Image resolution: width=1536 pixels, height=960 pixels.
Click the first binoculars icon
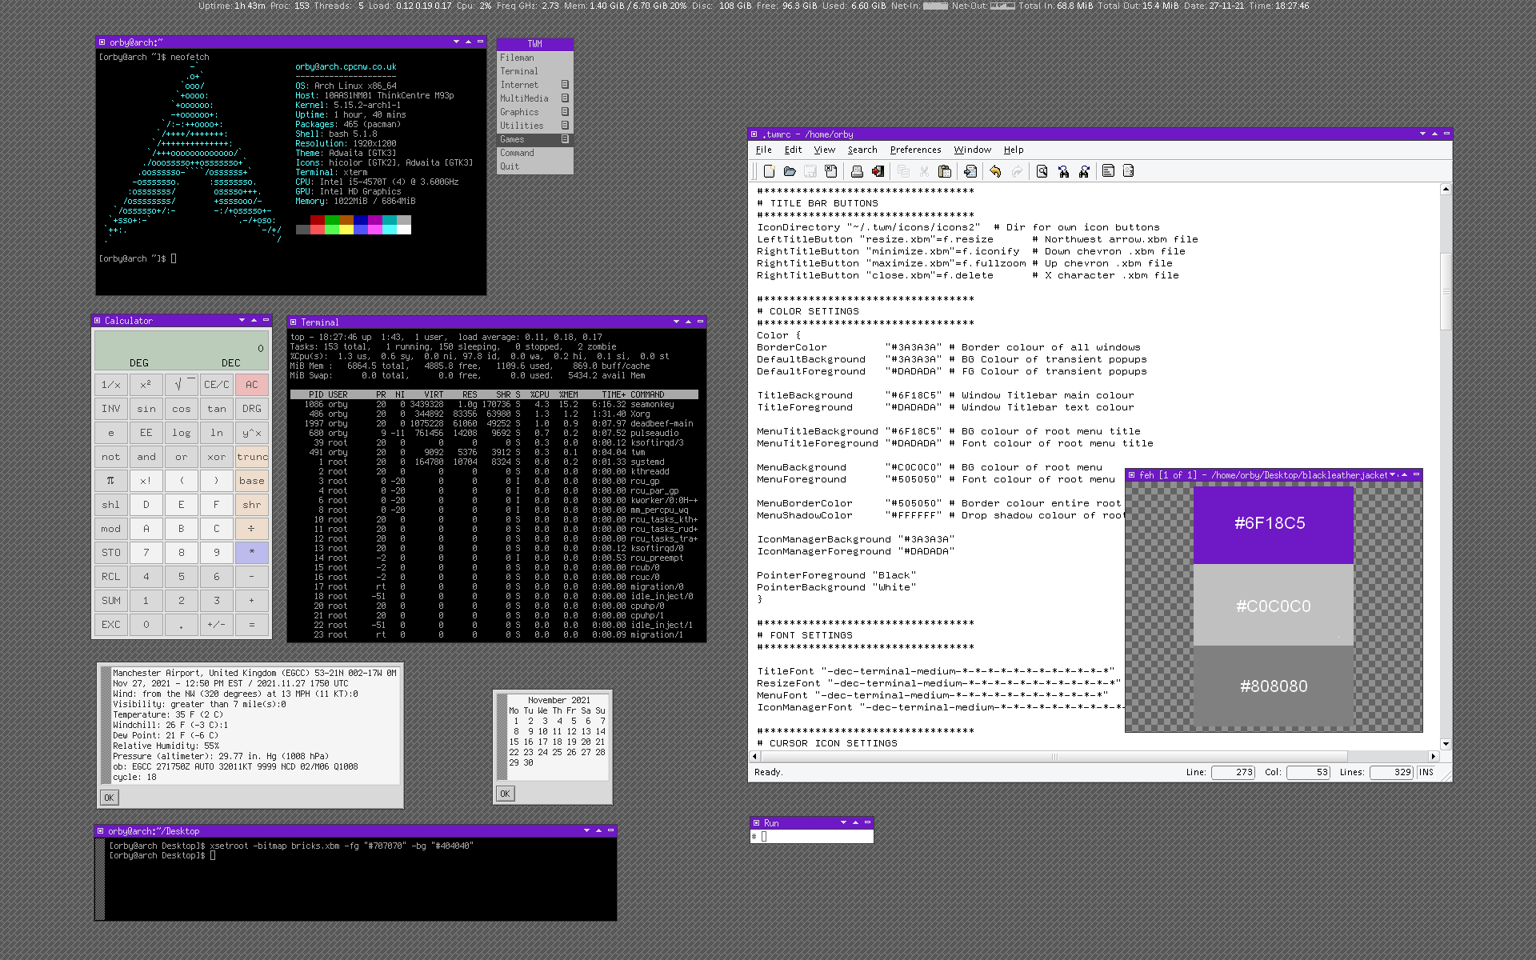[1063, 171]
